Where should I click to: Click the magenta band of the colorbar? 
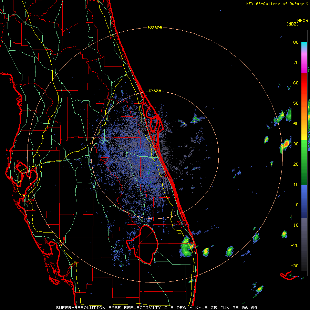coord(304,63)
